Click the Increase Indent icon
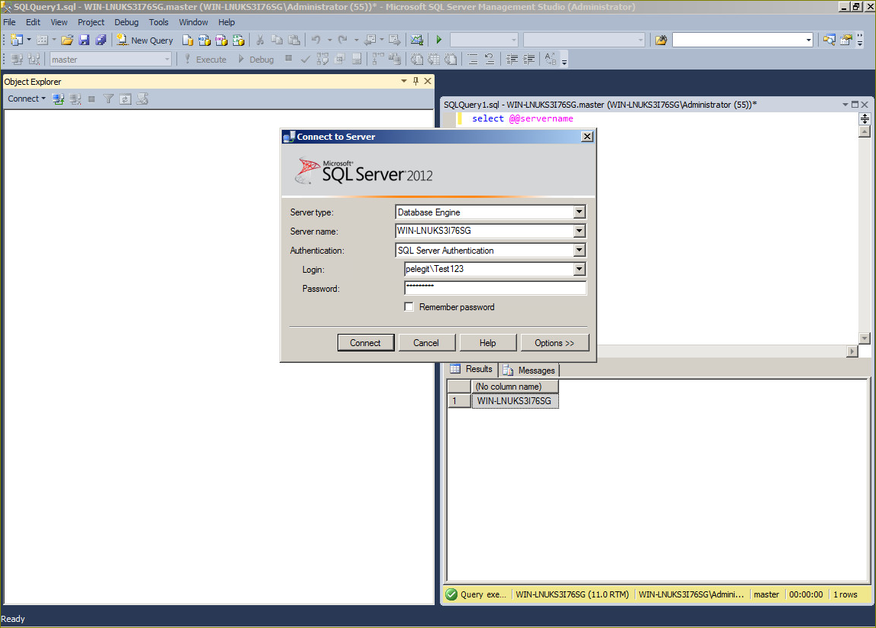The height and width of the screenshot is (628, 876). pyautogui.click(x=529, y=60)
